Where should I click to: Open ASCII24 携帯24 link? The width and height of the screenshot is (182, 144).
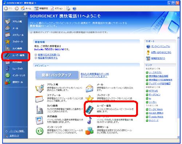[x=156, y=113]
